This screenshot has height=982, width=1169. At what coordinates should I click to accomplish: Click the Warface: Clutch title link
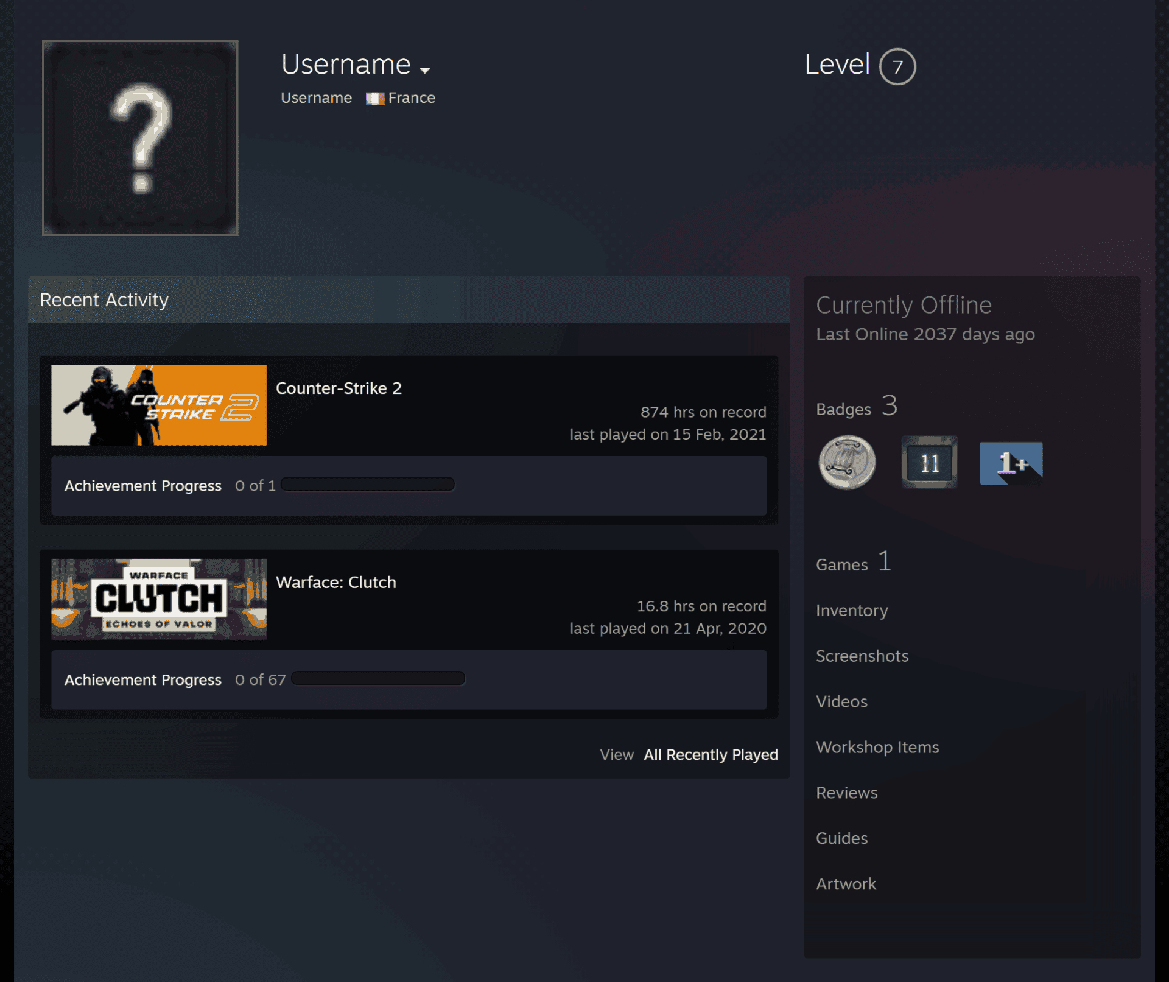point(336,583)
